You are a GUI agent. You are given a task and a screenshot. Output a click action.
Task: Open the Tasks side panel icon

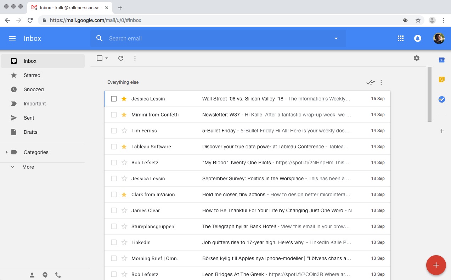pos(441,99)
